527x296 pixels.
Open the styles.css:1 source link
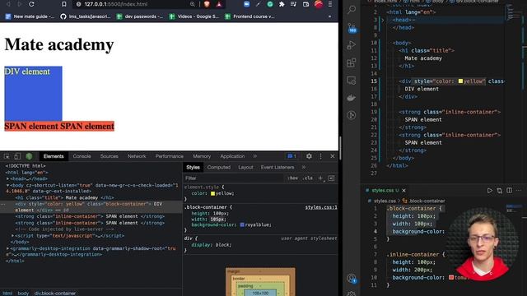320,207
